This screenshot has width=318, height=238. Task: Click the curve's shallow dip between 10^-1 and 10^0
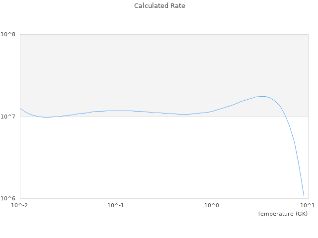click(x=184, y=114)
